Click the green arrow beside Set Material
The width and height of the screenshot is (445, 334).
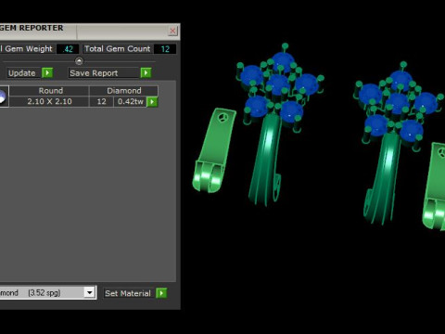(x=161, y=293)
